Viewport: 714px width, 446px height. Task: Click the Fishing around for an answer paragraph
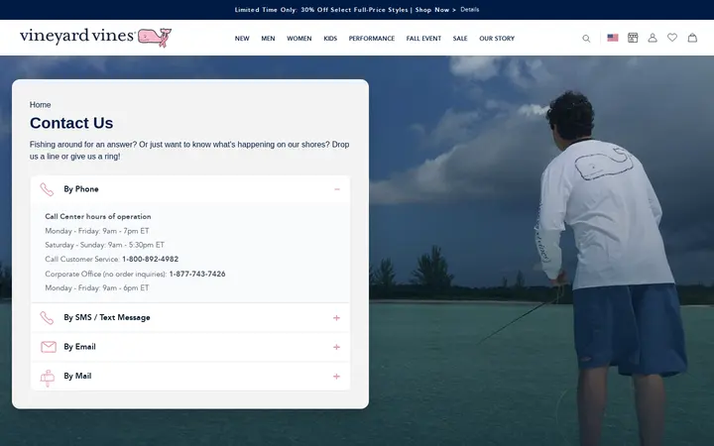(x=189, y=151)
